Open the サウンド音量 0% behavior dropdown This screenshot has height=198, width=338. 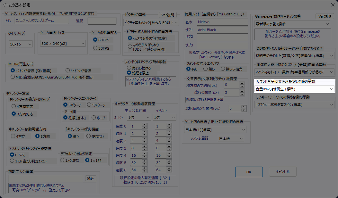294,89
